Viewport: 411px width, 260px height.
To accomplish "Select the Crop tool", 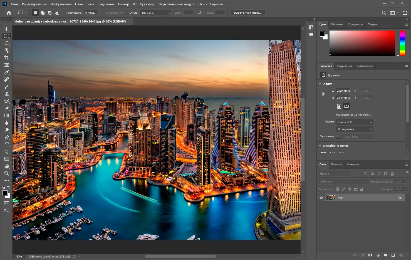I will pos(7,58).
